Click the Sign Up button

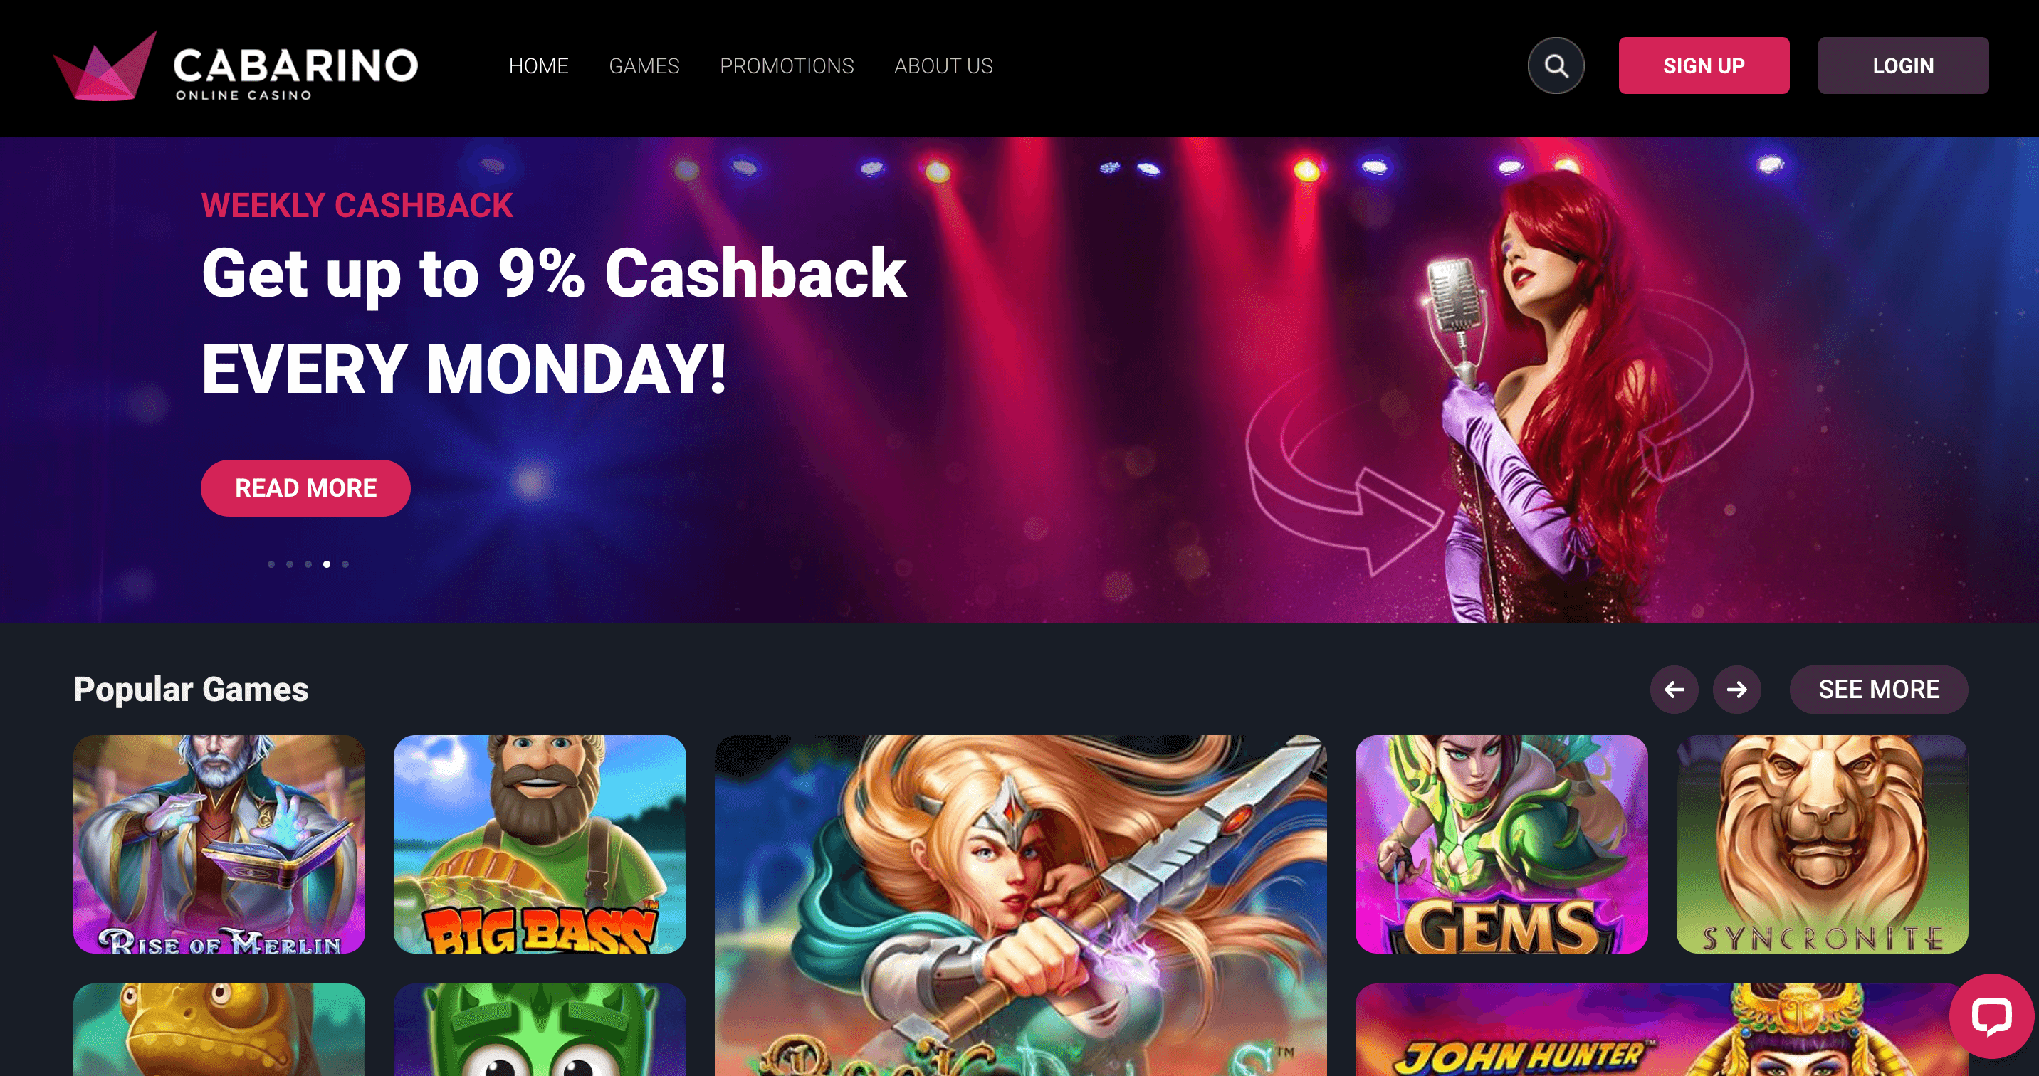click(1704, 65)
